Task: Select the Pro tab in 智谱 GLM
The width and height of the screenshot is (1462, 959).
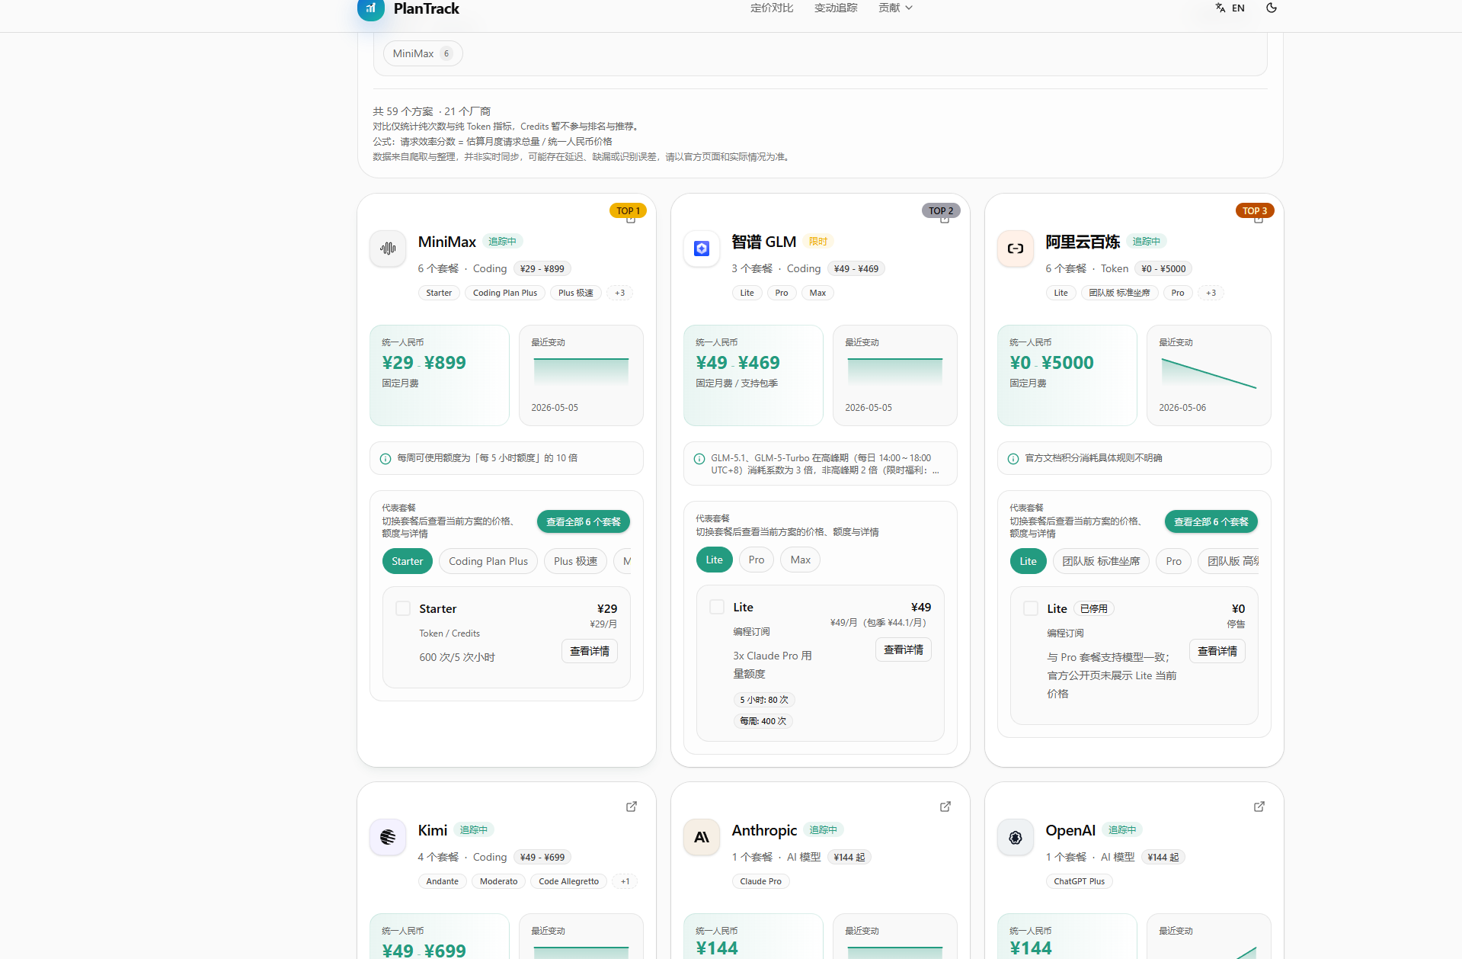Action: (x=757, y=560)
